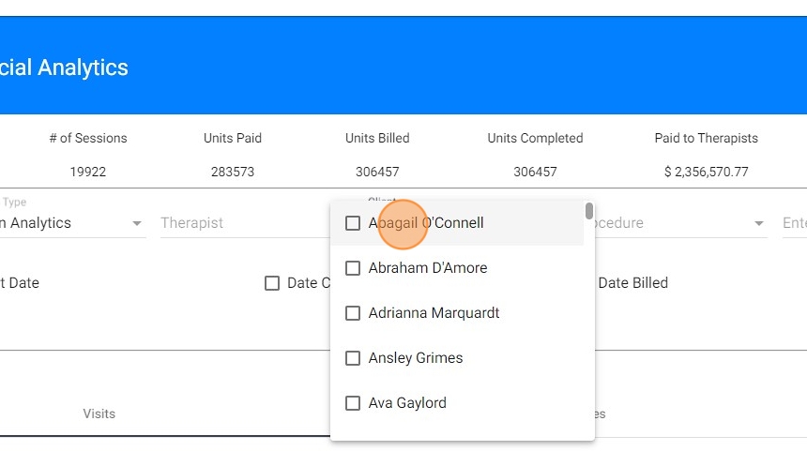Click the Analytics page title in header
Image resolution: width=807 pixels, height=451 pixels.
[64, 68]
